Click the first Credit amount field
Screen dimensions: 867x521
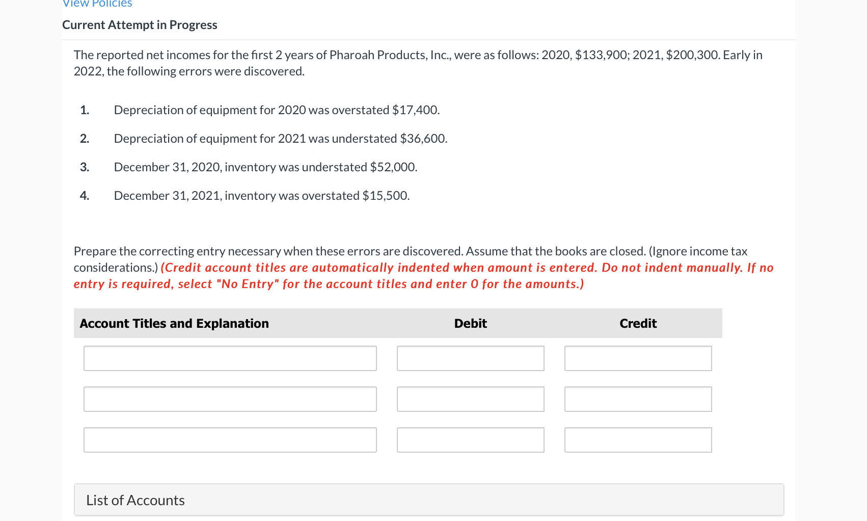point(638,358)
